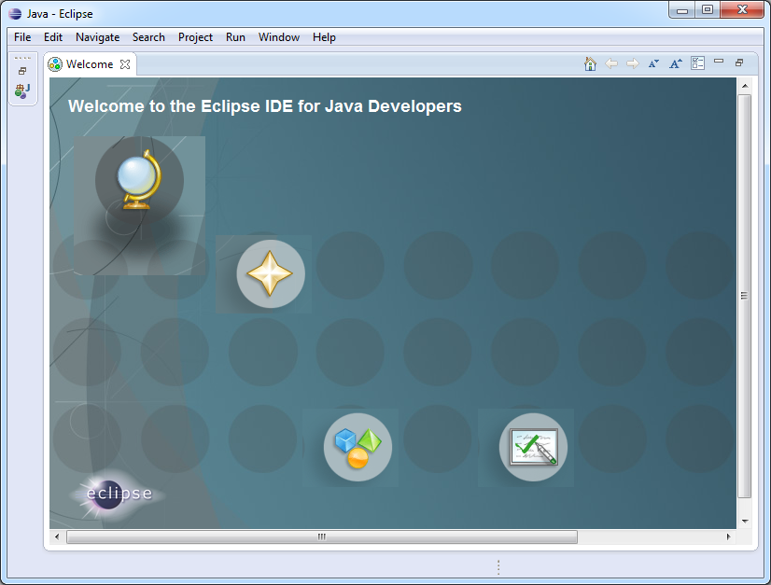This screenshot has height=585, width=771.
Task: Open the Navigate menu
Action: 97,37
